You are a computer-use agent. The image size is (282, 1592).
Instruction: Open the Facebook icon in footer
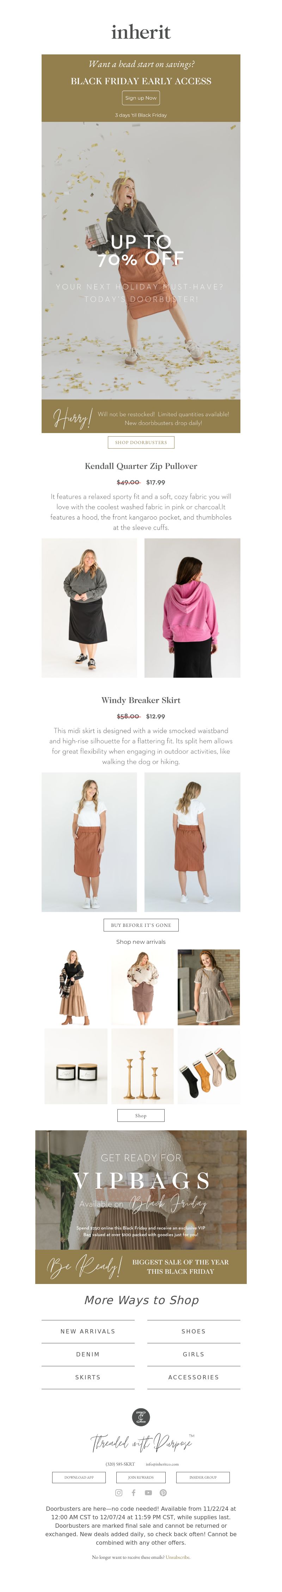click(x=133, y=1492)
